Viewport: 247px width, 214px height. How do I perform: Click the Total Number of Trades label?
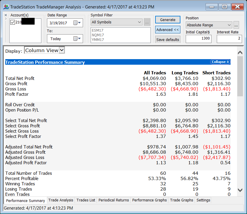point(28,173)
